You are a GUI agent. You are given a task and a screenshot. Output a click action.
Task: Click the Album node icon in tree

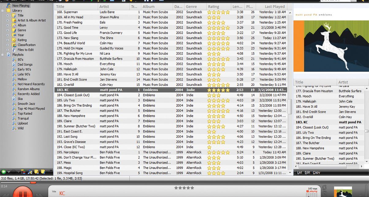pyautogui.click(x=14, y=25)
